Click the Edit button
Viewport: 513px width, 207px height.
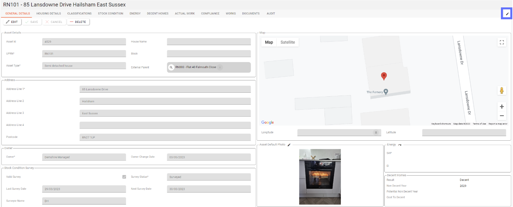click(12, 22)
